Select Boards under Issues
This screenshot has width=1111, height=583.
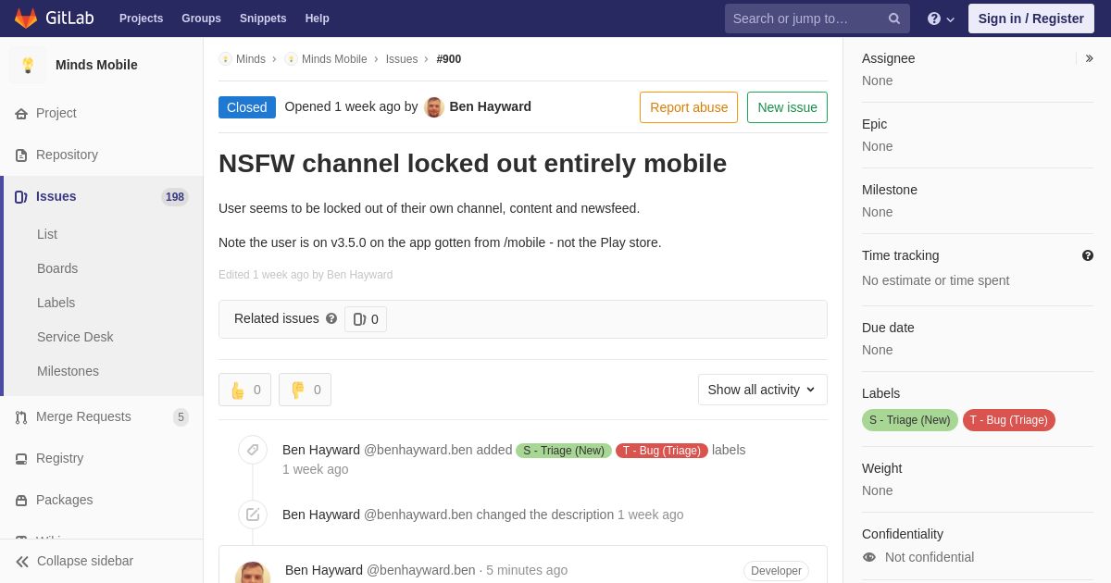coord(57,268)
